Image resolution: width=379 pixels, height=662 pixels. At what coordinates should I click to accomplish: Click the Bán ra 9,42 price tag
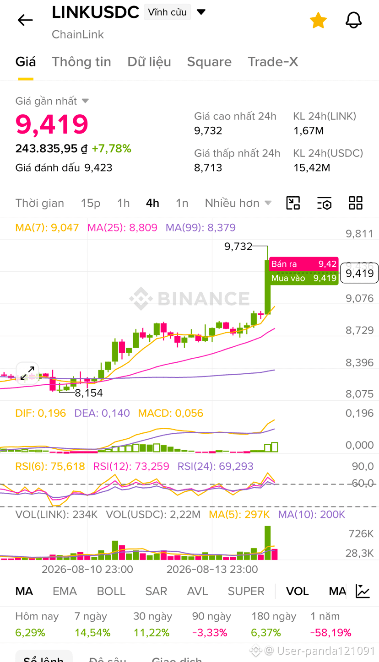304,264
